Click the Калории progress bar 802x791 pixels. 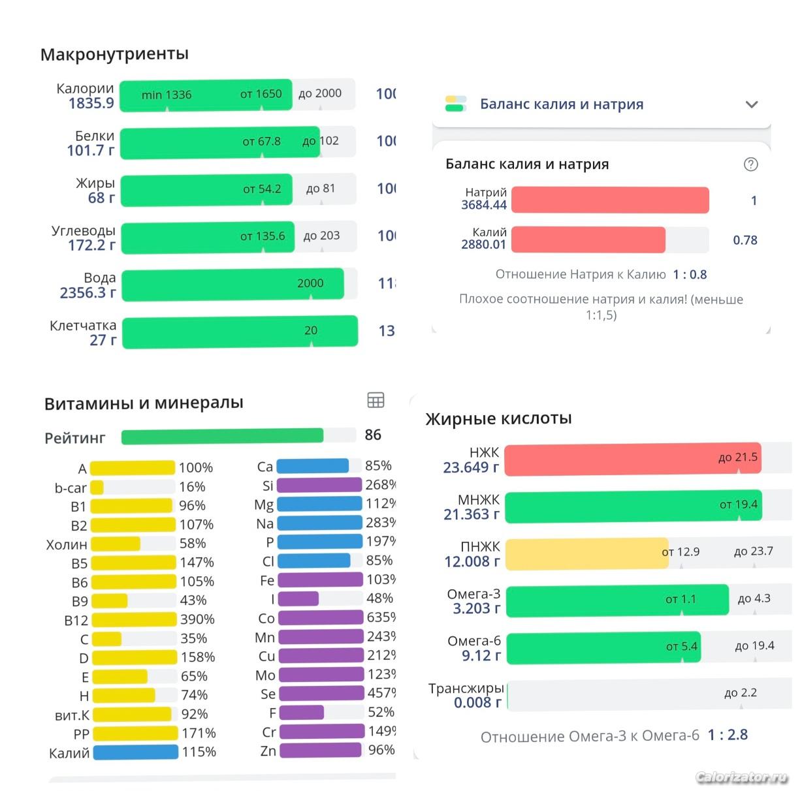tap(238, 95)
